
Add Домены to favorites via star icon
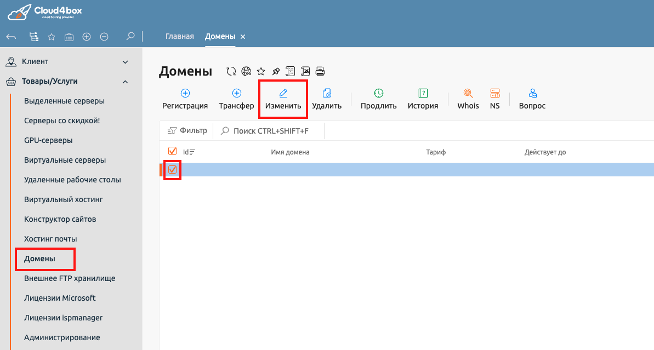pos(260,71)
